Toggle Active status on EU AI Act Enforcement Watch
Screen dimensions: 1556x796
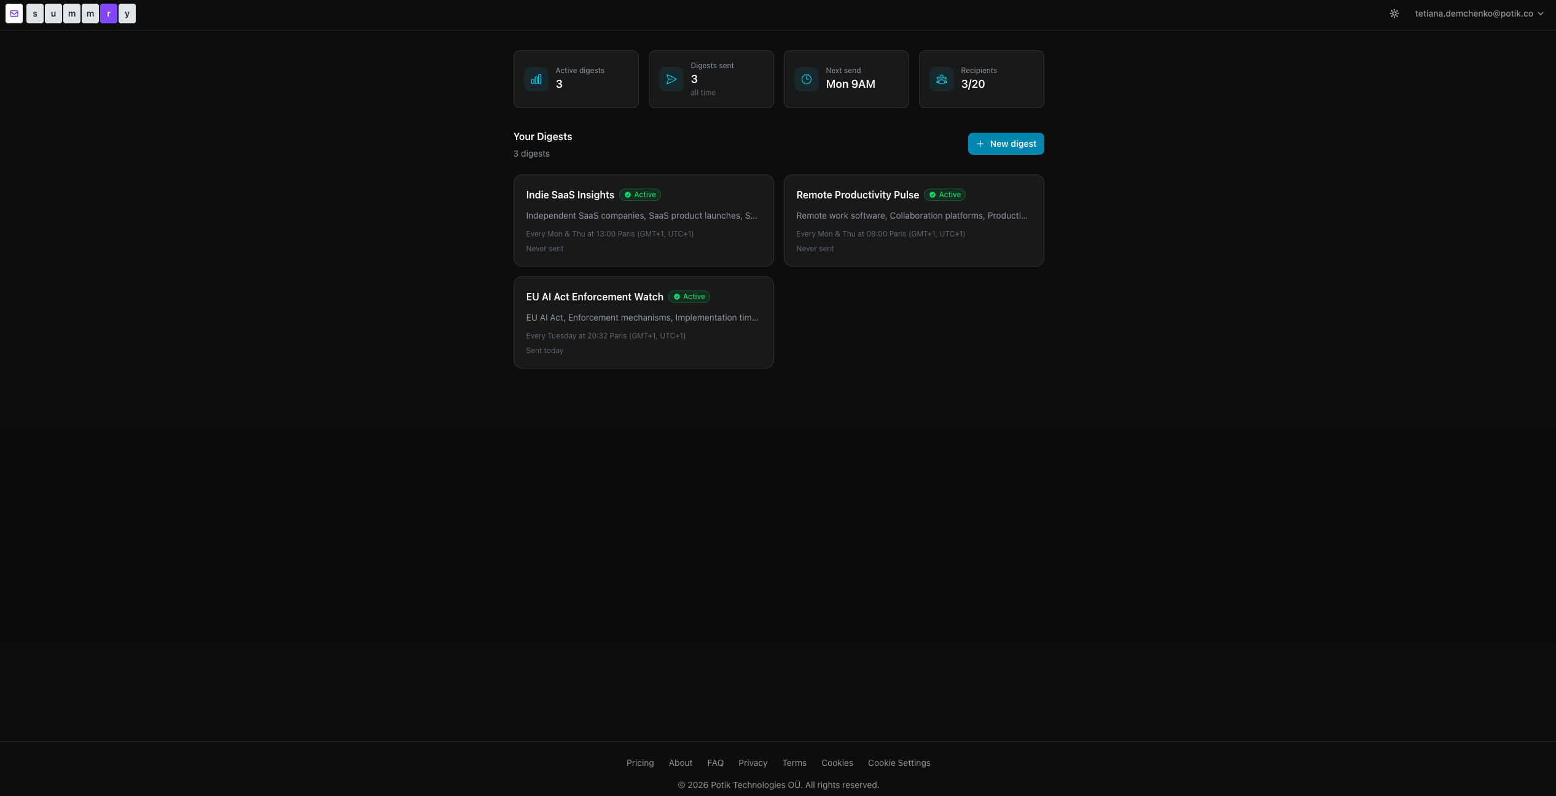(x=689, y=296)
